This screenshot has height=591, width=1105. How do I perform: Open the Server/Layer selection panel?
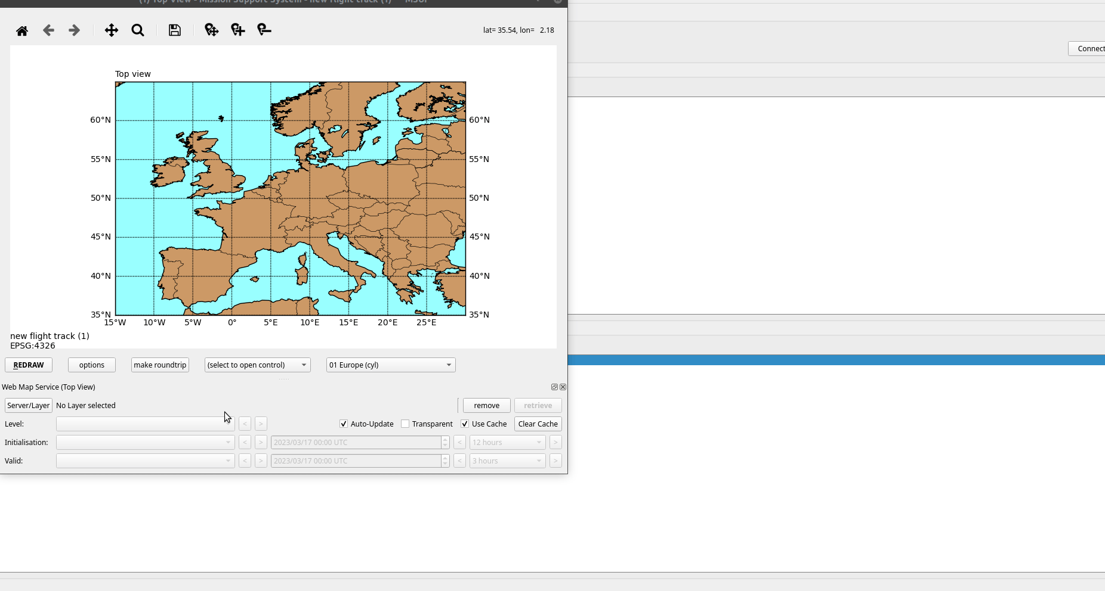point(28,405)
